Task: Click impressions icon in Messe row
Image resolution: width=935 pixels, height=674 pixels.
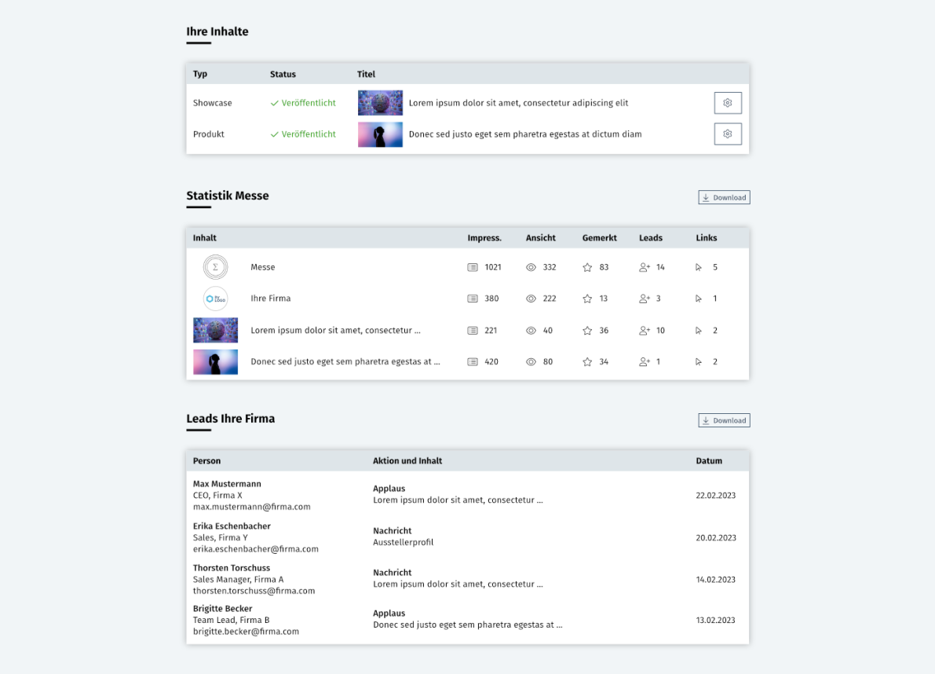Action: point(473,267)
